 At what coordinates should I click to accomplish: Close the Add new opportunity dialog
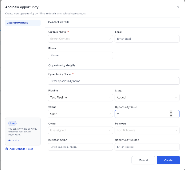click(x=178, y=7)
